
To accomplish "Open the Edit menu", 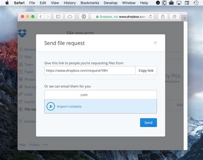I will pos(43,3).
